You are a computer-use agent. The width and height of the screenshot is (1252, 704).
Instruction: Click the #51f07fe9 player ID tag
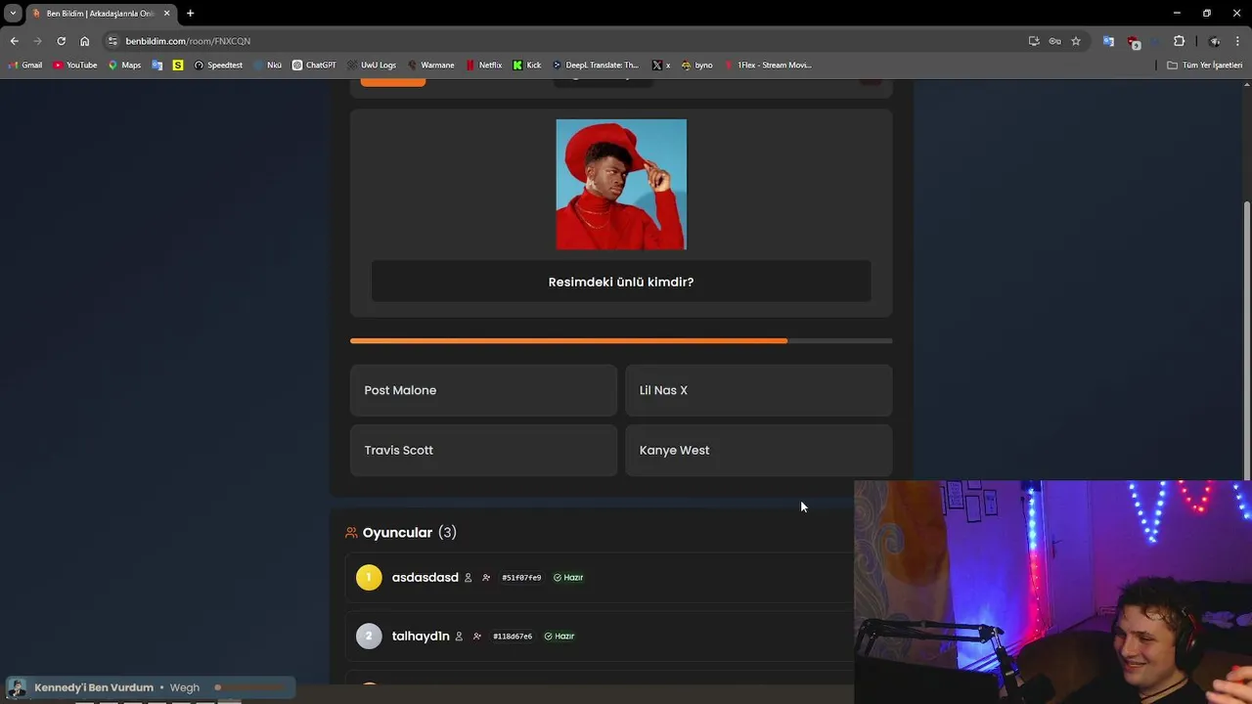pos(521,578)
